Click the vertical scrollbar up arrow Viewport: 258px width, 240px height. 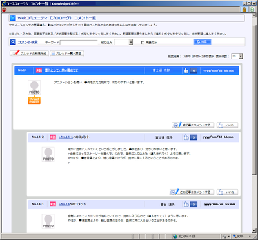(255, 15)
